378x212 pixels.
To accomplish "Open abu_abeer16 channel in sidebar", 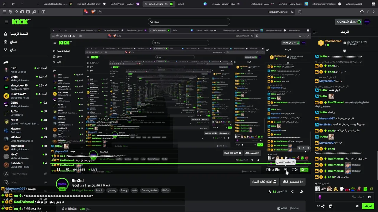I will 25,87.
